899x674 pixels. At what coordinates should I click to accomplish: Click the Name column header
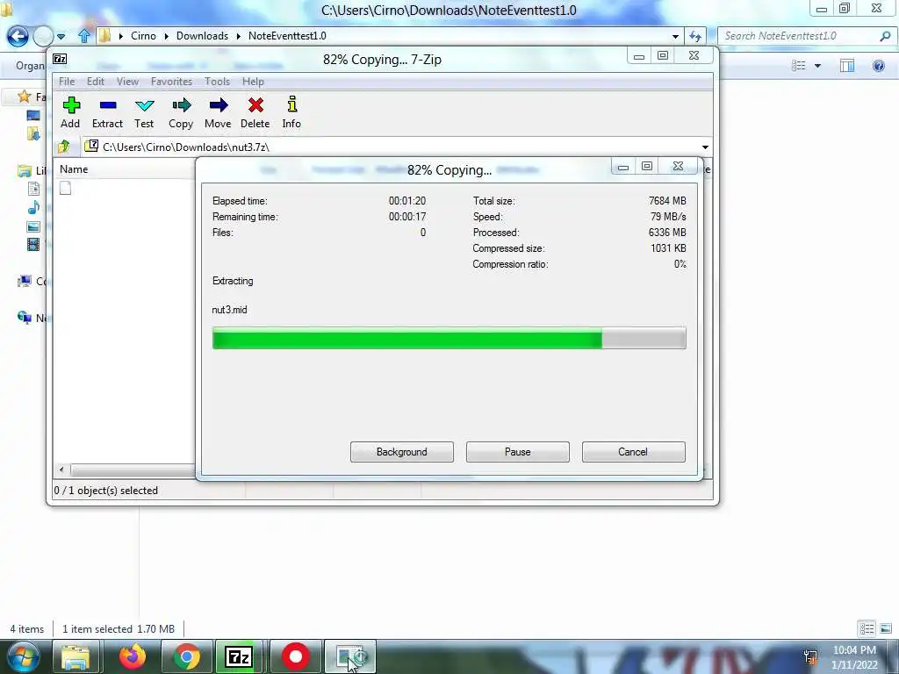(74, 169)
